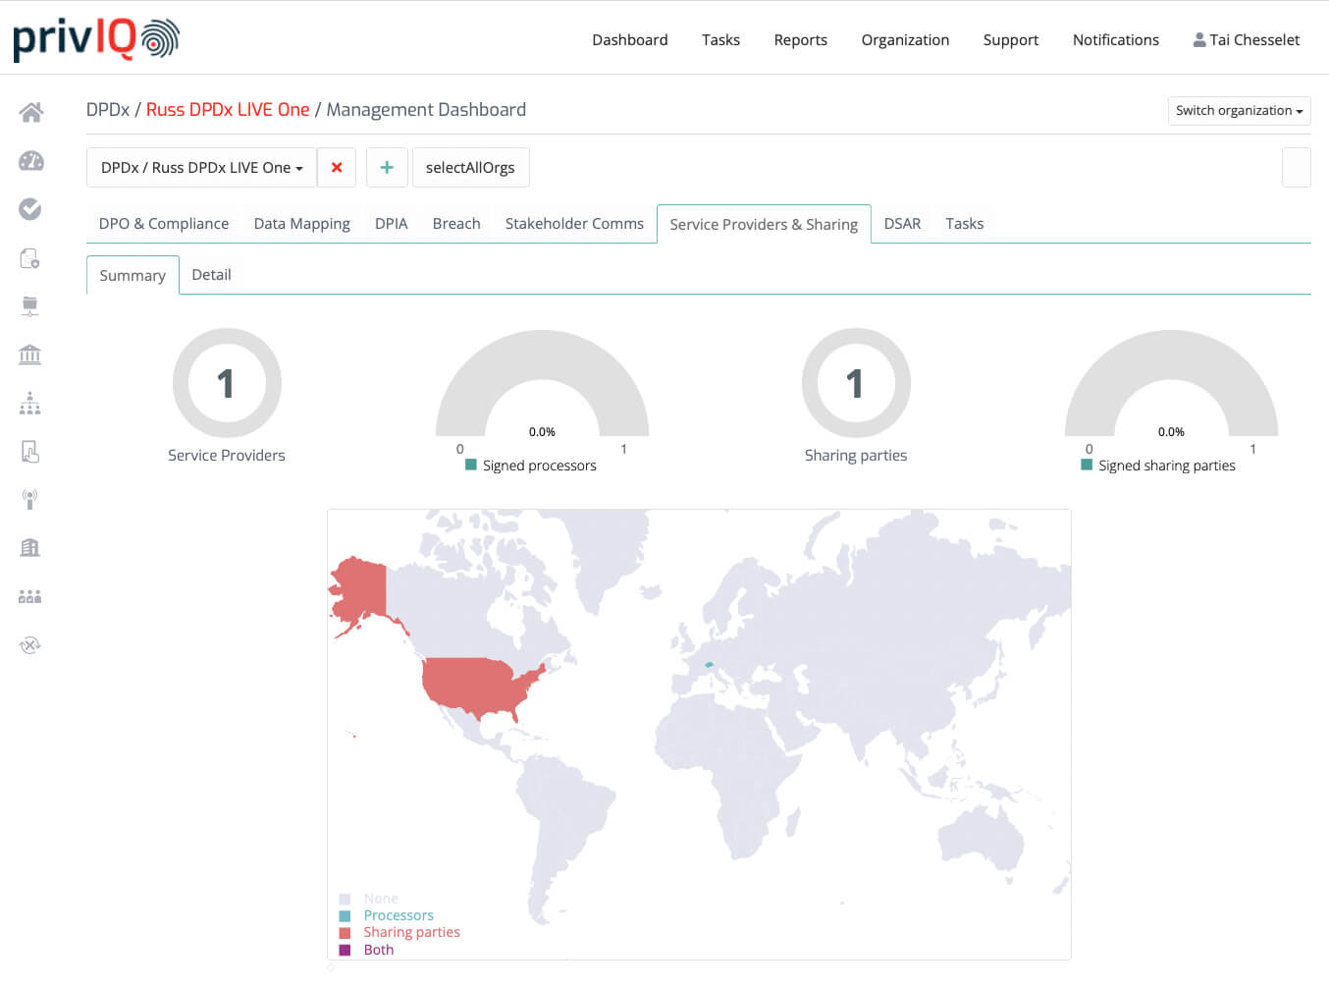1329x988 pixels.
Task: Click the network folder sidebar icon
Action: point(30,306)
